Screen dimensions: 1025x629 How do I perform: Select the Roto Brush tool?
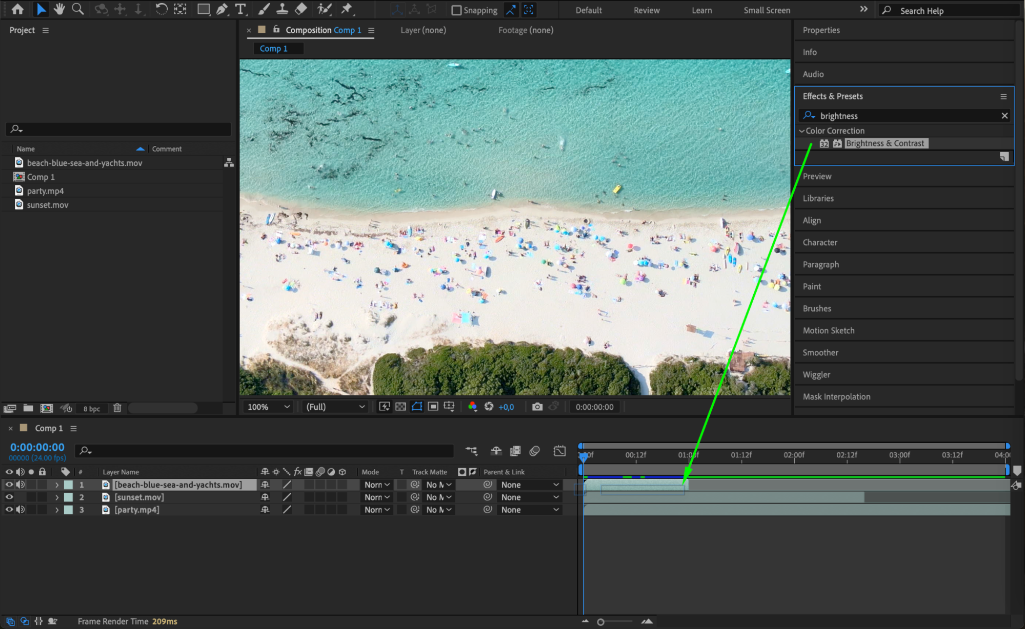click(x=325, y=9)
